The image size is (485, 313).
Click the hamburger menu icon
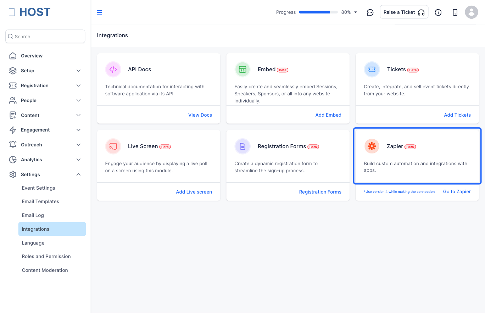click(x=99, y=12)
